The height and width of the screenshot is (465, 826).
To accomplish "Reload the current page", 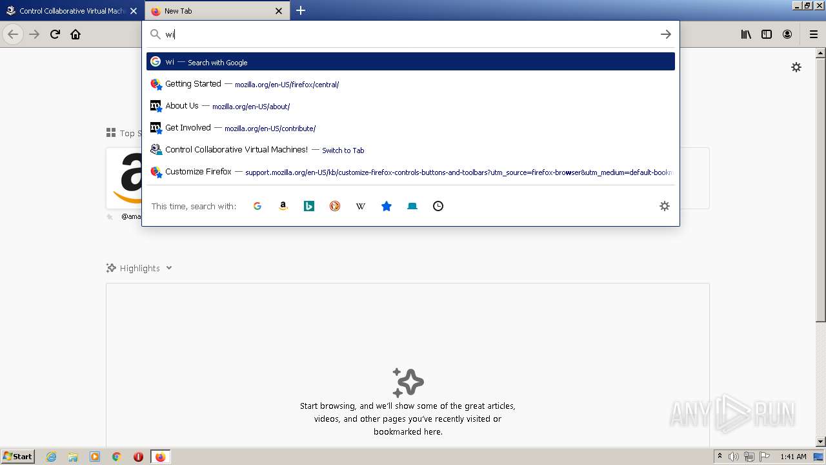I will (x=55, y=34).
